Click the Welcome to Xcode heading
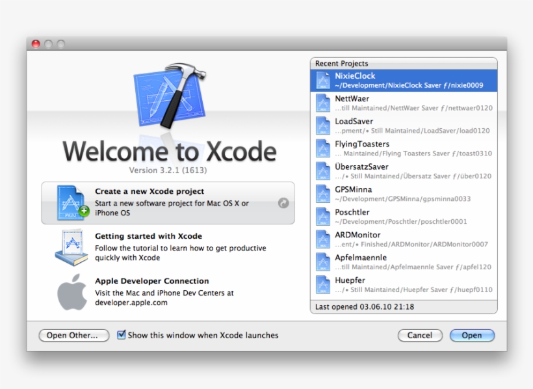 170,151
